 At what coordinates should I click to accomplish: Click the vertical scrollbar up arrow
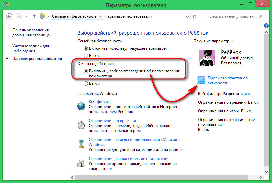[x=266, y=32]
